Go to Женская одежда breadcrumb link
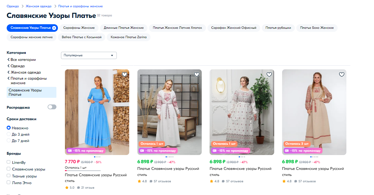The width and height of the screenshot is (374, 195). coord(38,6)
